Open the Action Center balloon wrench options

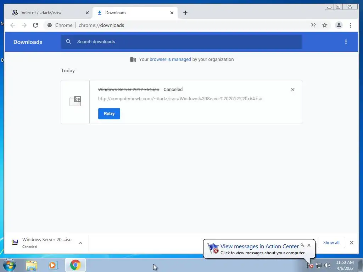(x=302, y=245)
